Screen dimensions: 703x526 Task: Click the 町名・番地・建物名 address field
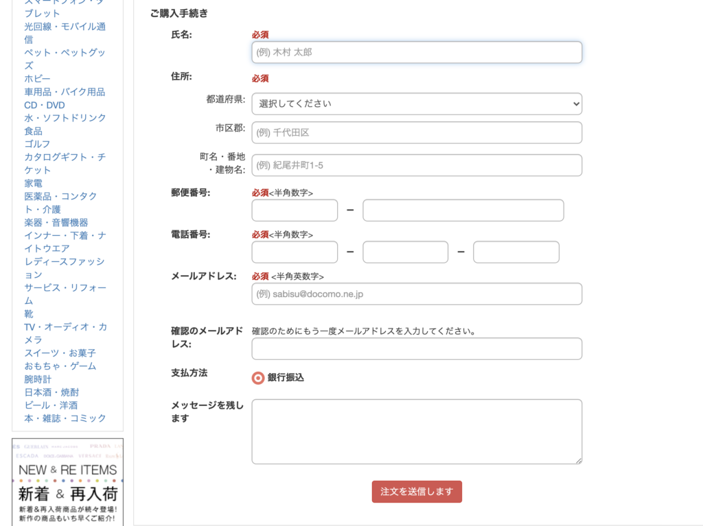coord(416,165)
